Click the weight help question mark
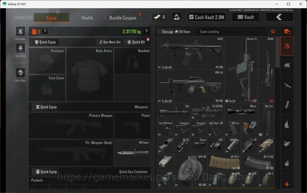307x193 pixels. [x=146, y=32]
